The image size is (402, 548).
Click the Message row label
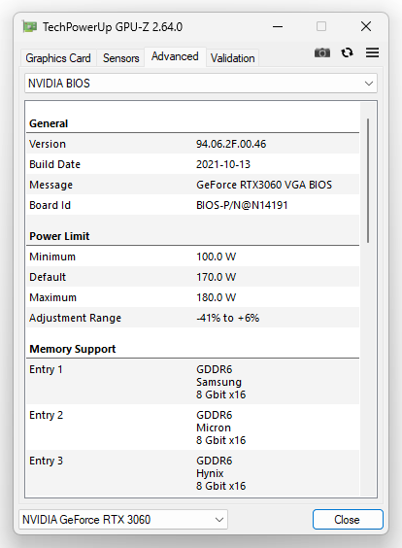[x=51, y=185]
